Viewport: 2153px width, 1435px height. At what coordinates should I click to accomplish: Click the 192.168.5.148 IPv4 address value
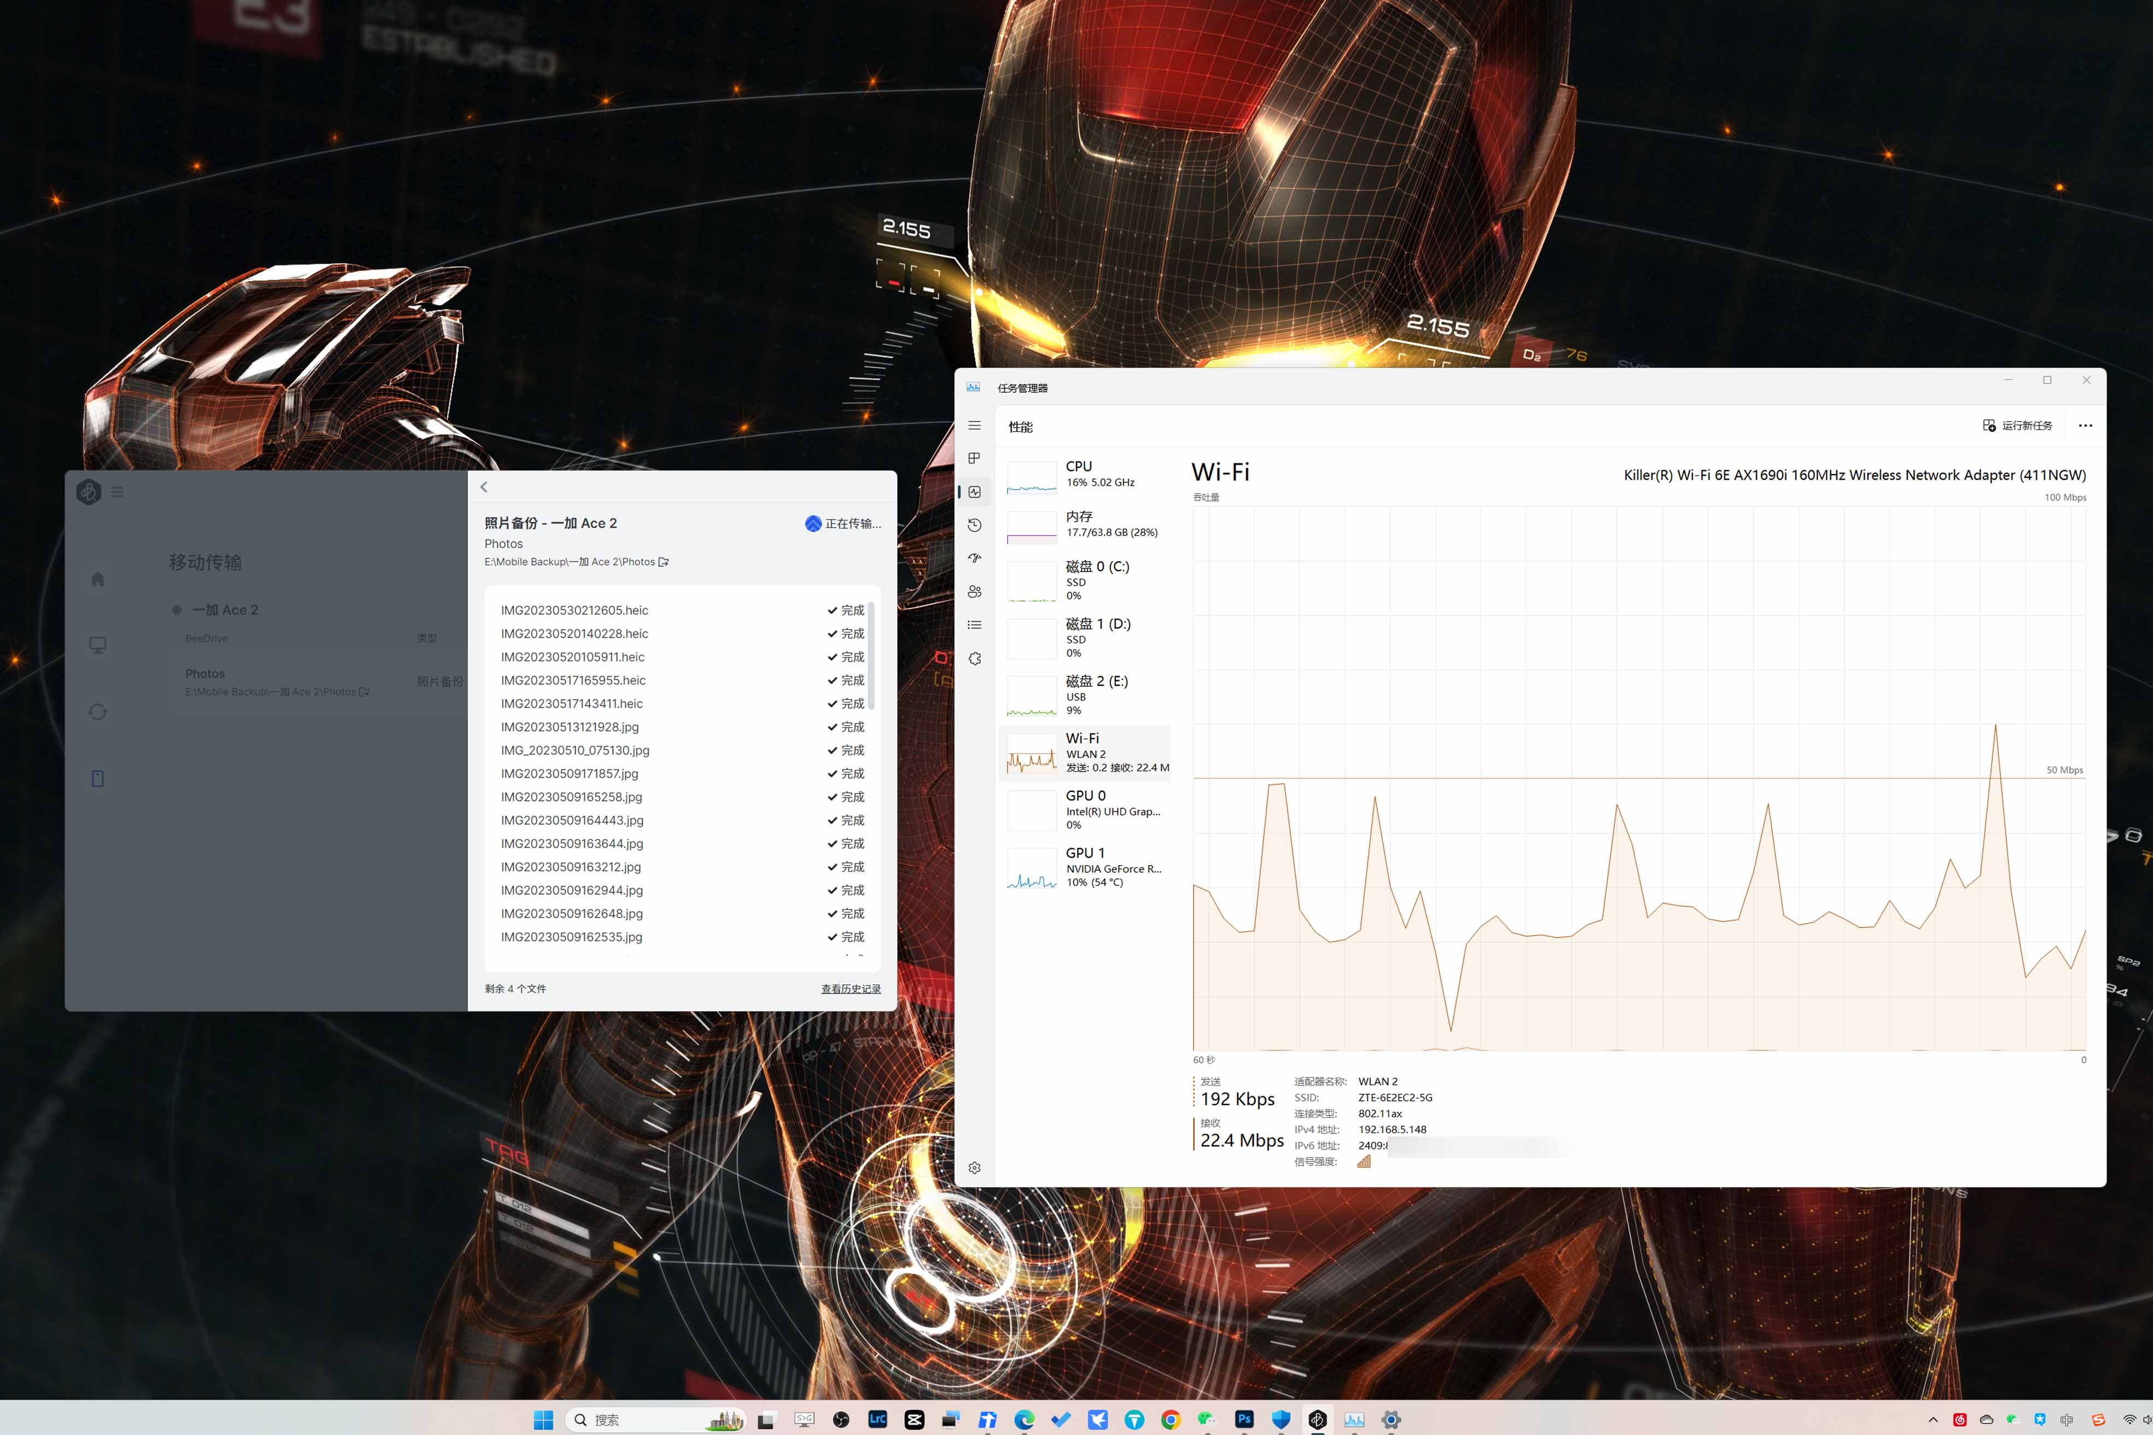tap(1392, 1129)
